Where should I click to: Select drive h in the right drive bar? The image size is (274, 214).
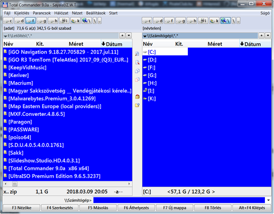tap(192, 21)
